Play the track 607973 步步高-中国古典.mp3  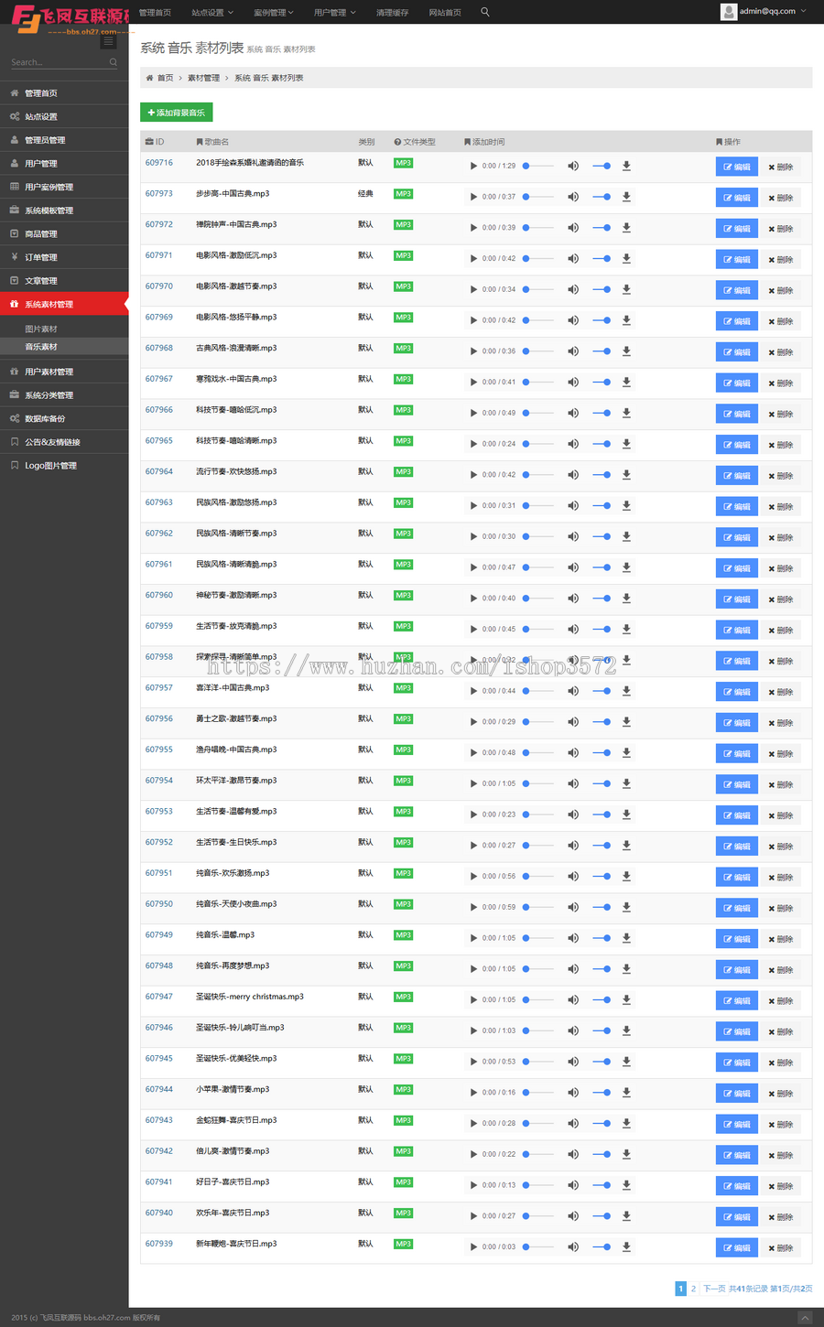pos(473,197)
